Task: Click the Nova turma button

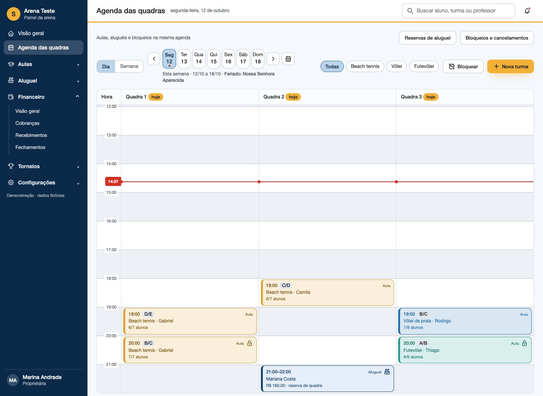Action: pos(511,66)
